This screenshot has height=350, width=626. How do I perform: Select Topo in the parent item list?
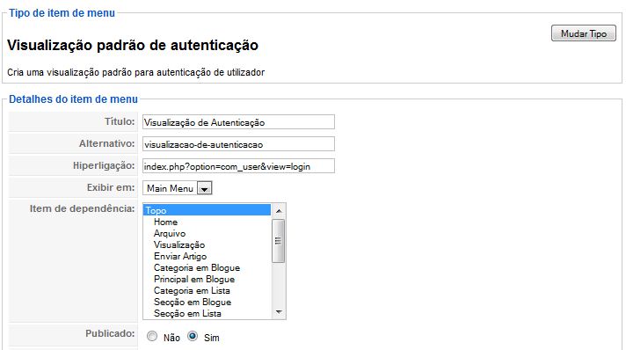pyautogui.click(x=207, y=210)
